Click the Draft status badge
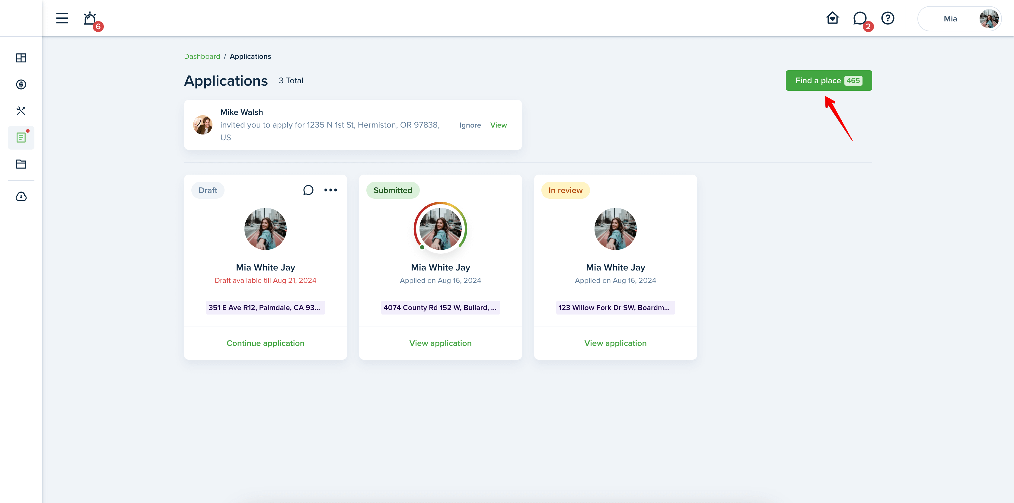This screenshot has height=503, width=1014. (x=207, y=190)
